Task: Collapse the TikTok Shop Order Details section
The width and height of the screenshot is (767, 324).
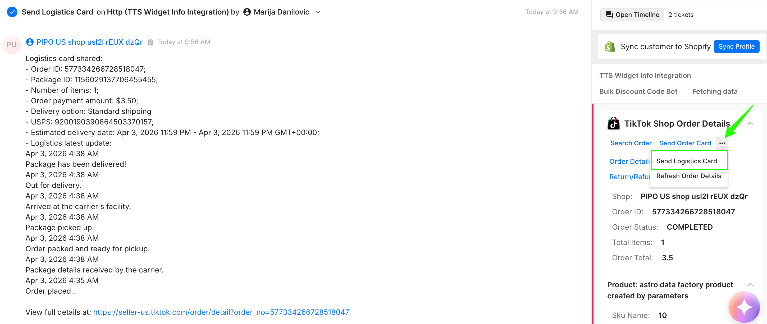Action: click(750, 123)
